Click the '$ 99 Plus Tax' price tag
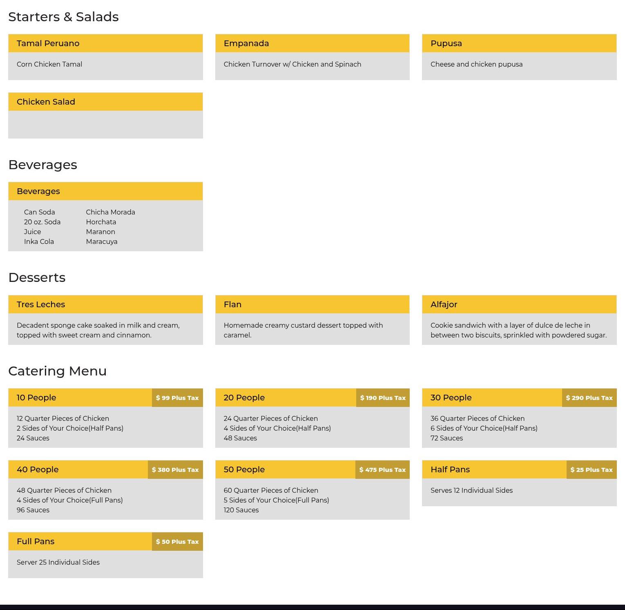Viewport: 625px width, 610px height. (177, 398)
